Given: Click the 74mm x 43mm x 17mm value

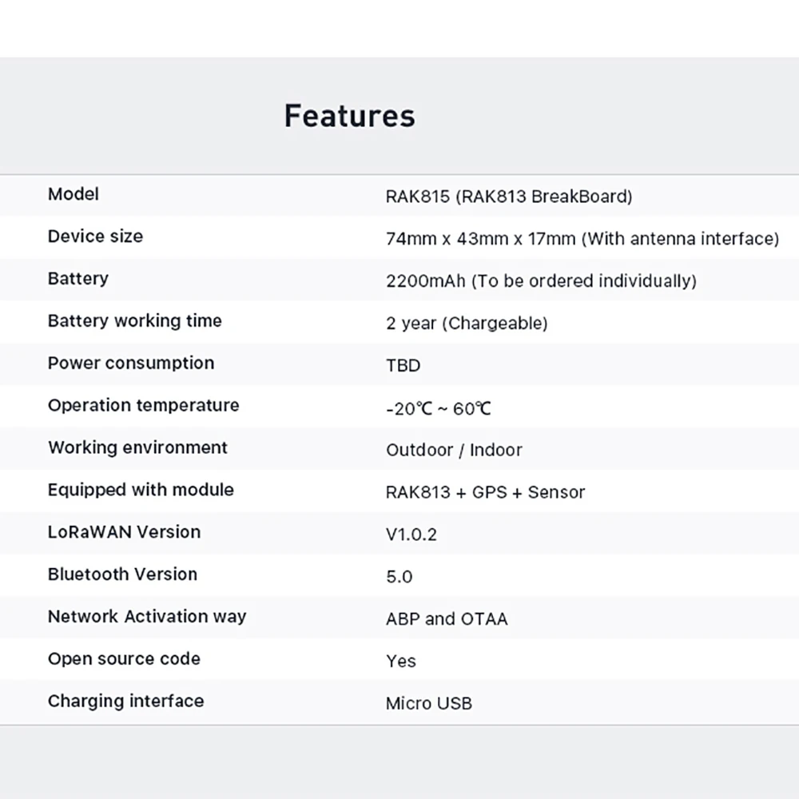Looking at the screenshot, I should 582,238.
